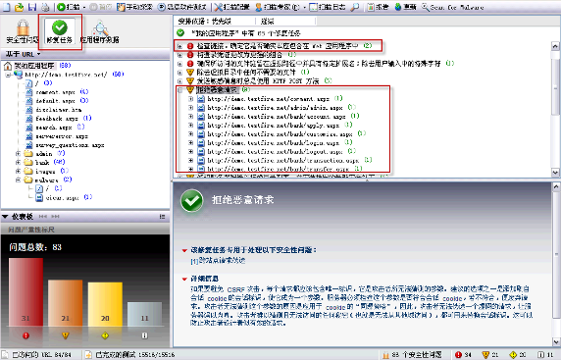
Task: Select search.aspx in the URL tree
Action: tap(54, 128)
